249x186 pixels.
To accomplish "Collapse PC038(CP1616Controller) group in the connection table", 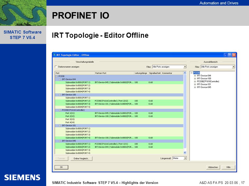I will click(60, 110).
